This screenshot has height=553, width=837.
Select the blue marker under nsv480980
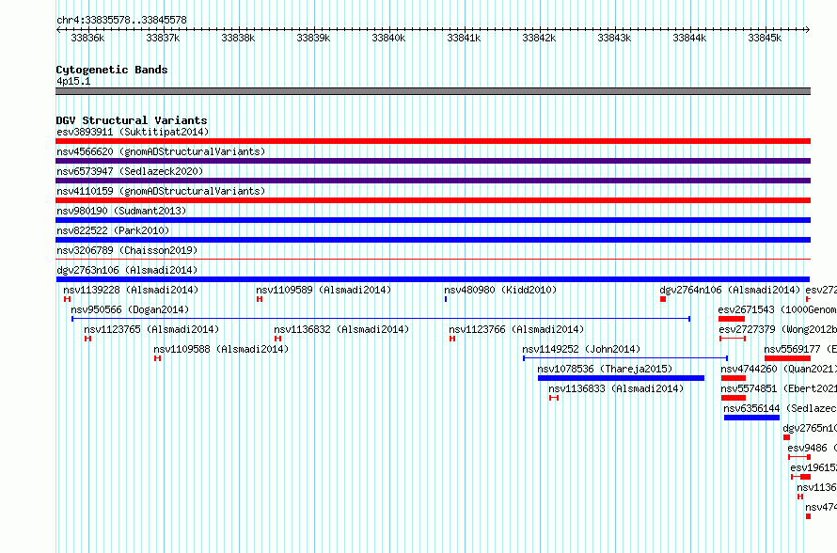446,299
